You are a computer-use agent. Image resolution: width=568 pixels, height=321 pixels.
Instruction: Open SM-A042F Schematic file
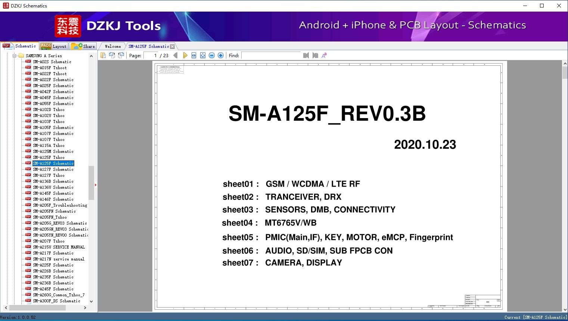[x=53, y=92]
